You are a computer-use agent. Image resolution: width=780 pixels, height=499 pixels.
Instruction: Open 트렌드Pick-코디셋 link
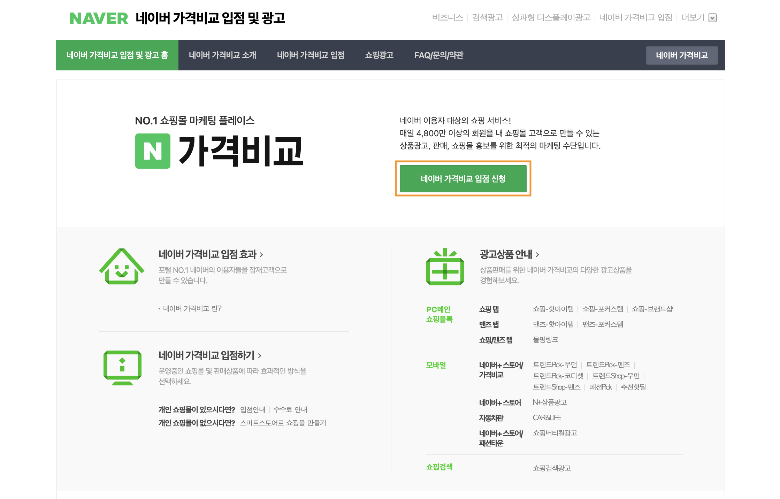click(x=558, y=376)
